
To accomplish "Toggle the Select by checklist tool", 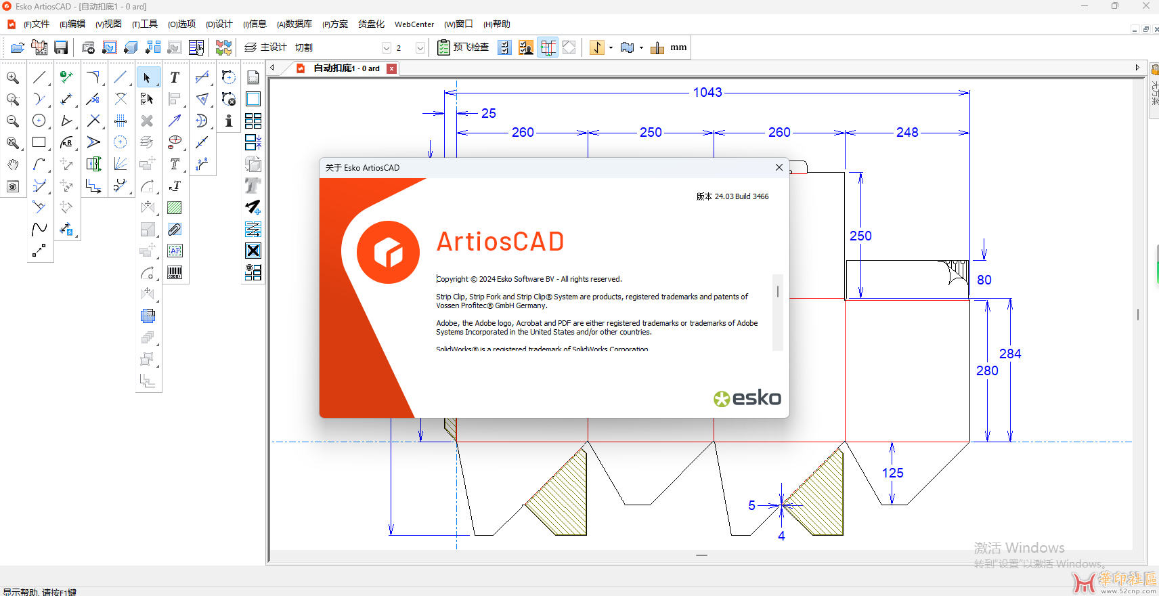I will click(x=148, y=99).
